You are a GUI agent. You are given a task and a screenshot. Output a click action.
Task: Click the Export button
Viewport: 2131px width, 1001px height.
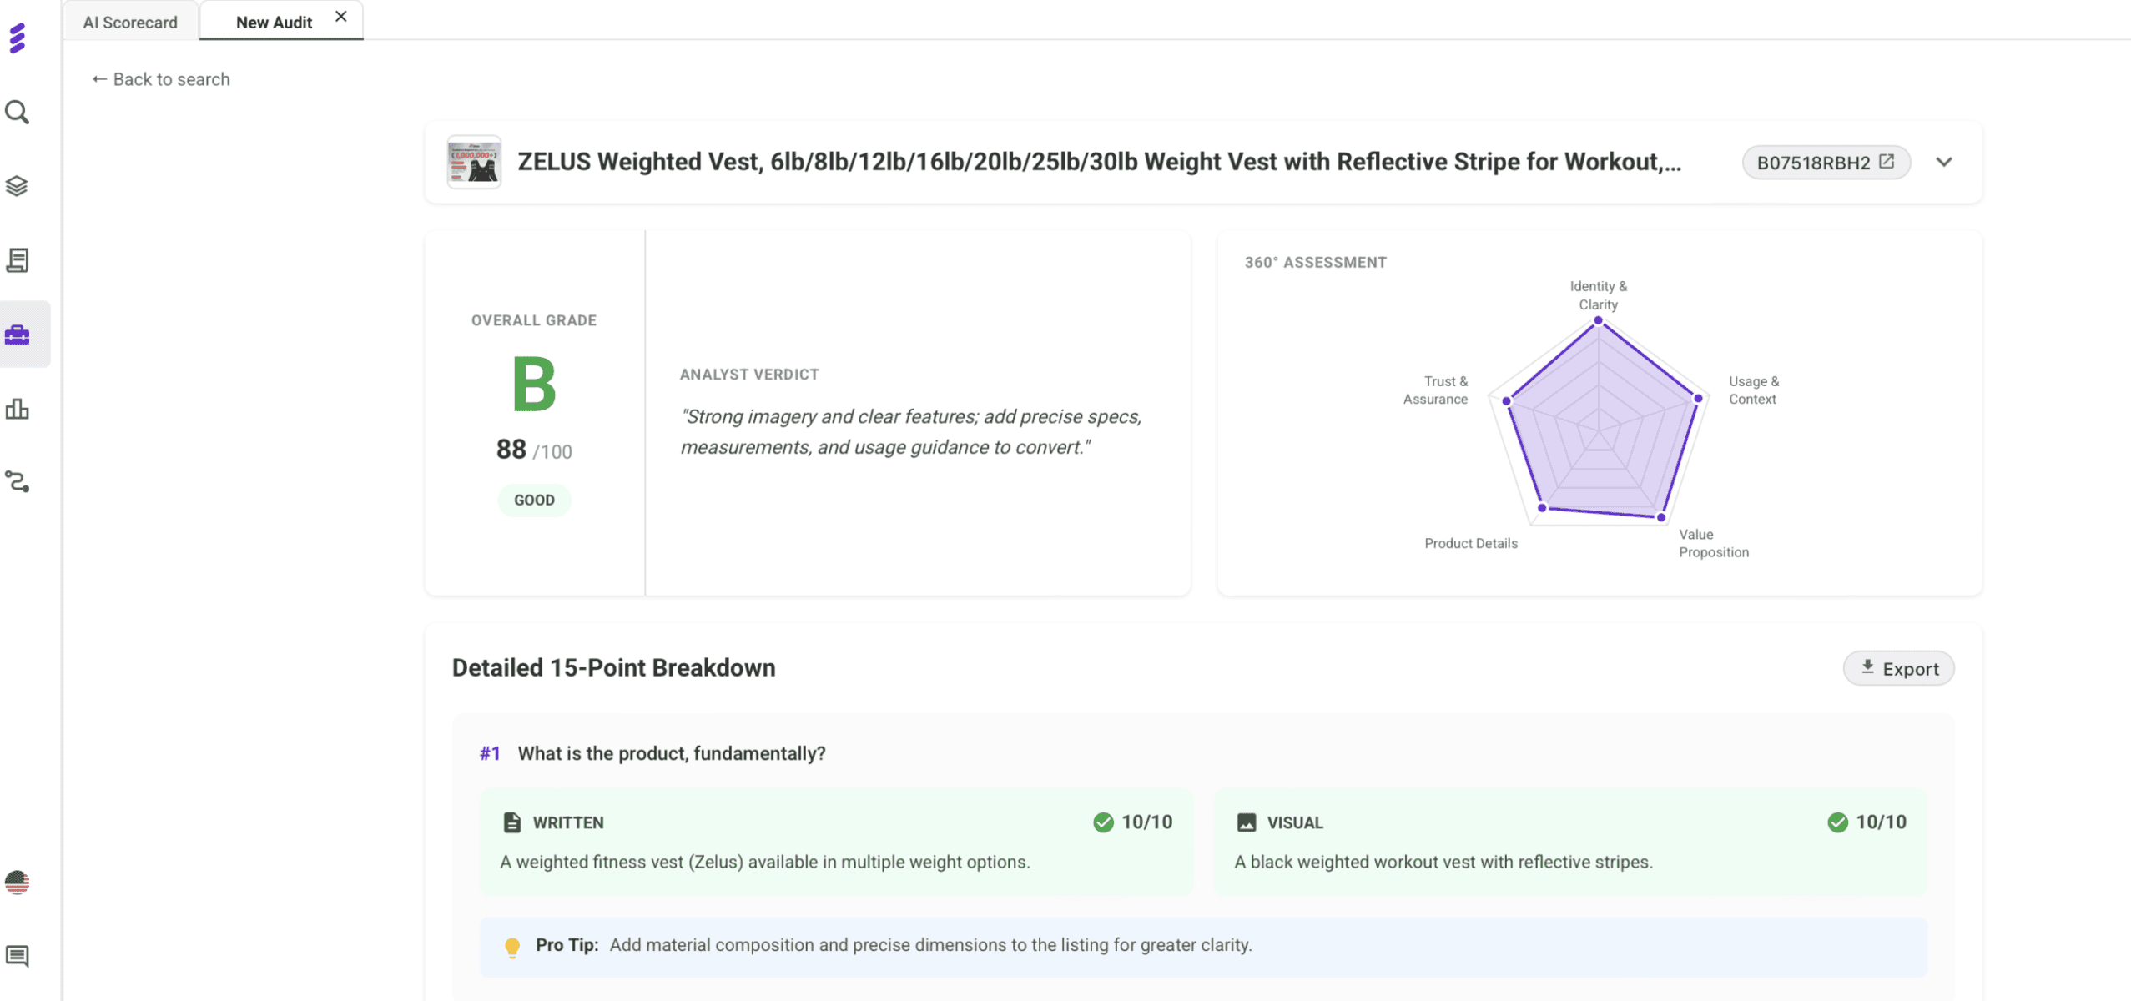1898,668
